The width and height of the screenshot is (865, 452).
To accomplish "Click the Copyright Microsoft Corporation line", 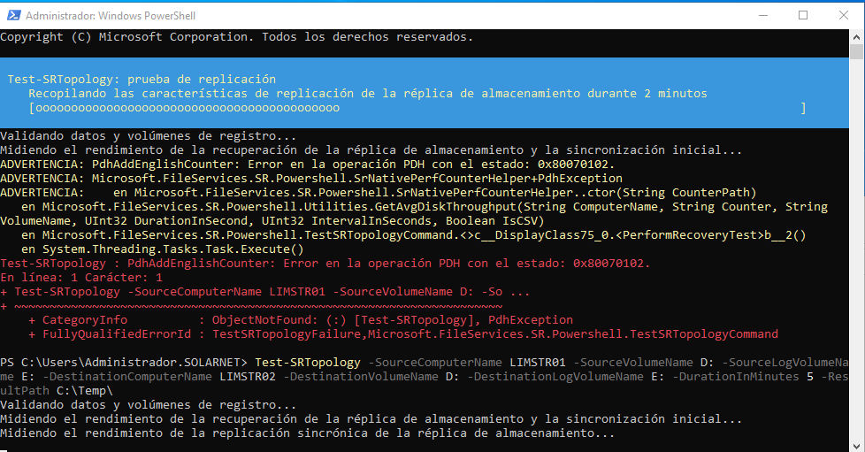I will (237, 37).
